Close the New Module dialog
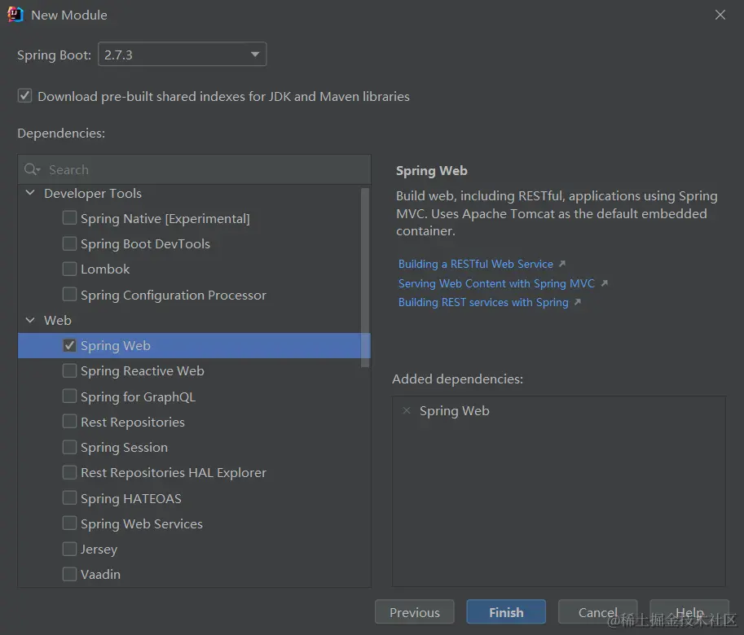Image resolution: width=744 pixels, height=635 pixels. (x=720, y=15)
